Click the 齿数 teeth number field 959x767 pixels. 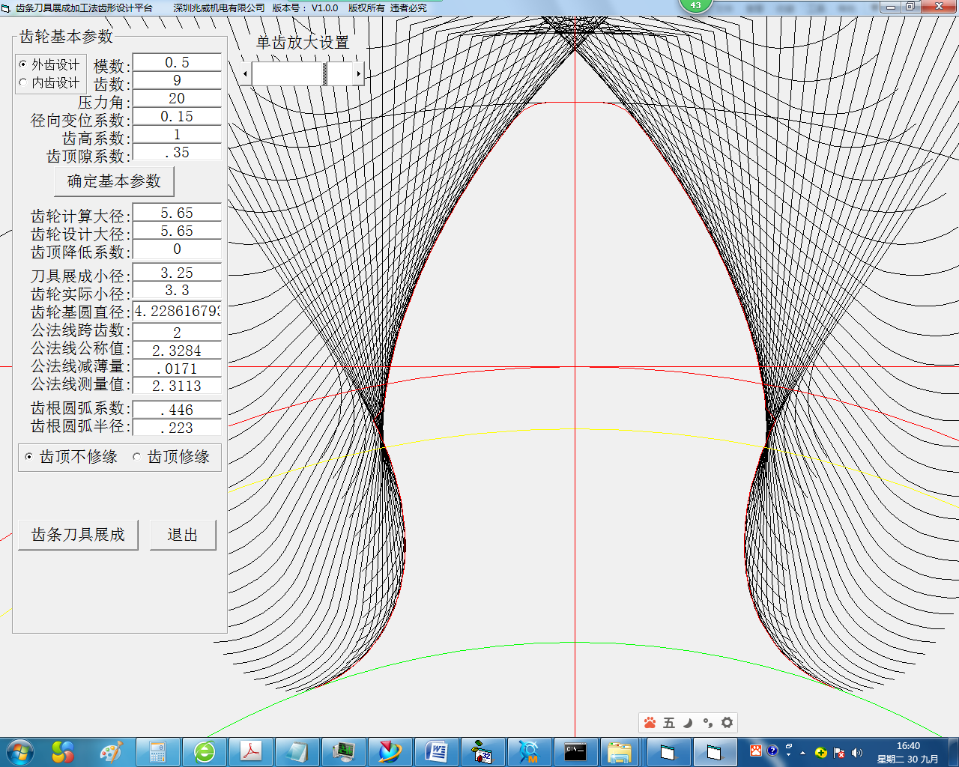tap(177, 80)
